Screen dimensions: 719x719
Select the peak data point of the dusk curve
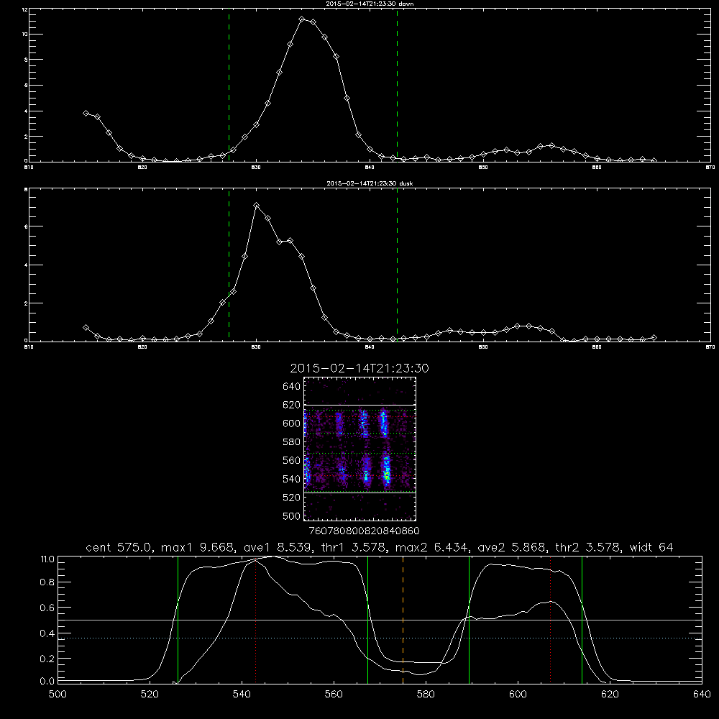pyautogui.click(x=257, y=206)
